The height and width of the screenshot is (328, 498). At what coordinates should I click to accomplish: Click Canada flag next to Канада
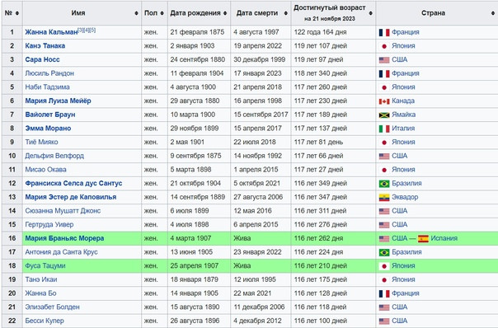[384, 101]
